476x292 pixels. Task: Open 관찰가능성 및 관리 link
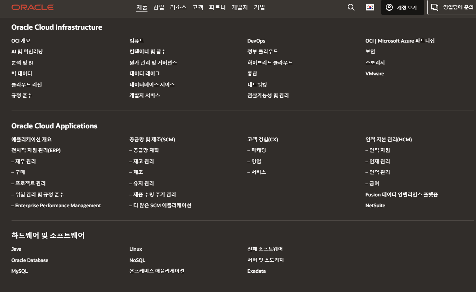coord(268,96)
